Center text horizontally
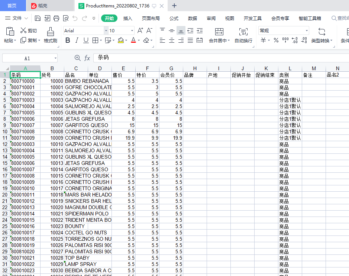The height and width of the screenshot is (276, 349). point(172,40)
